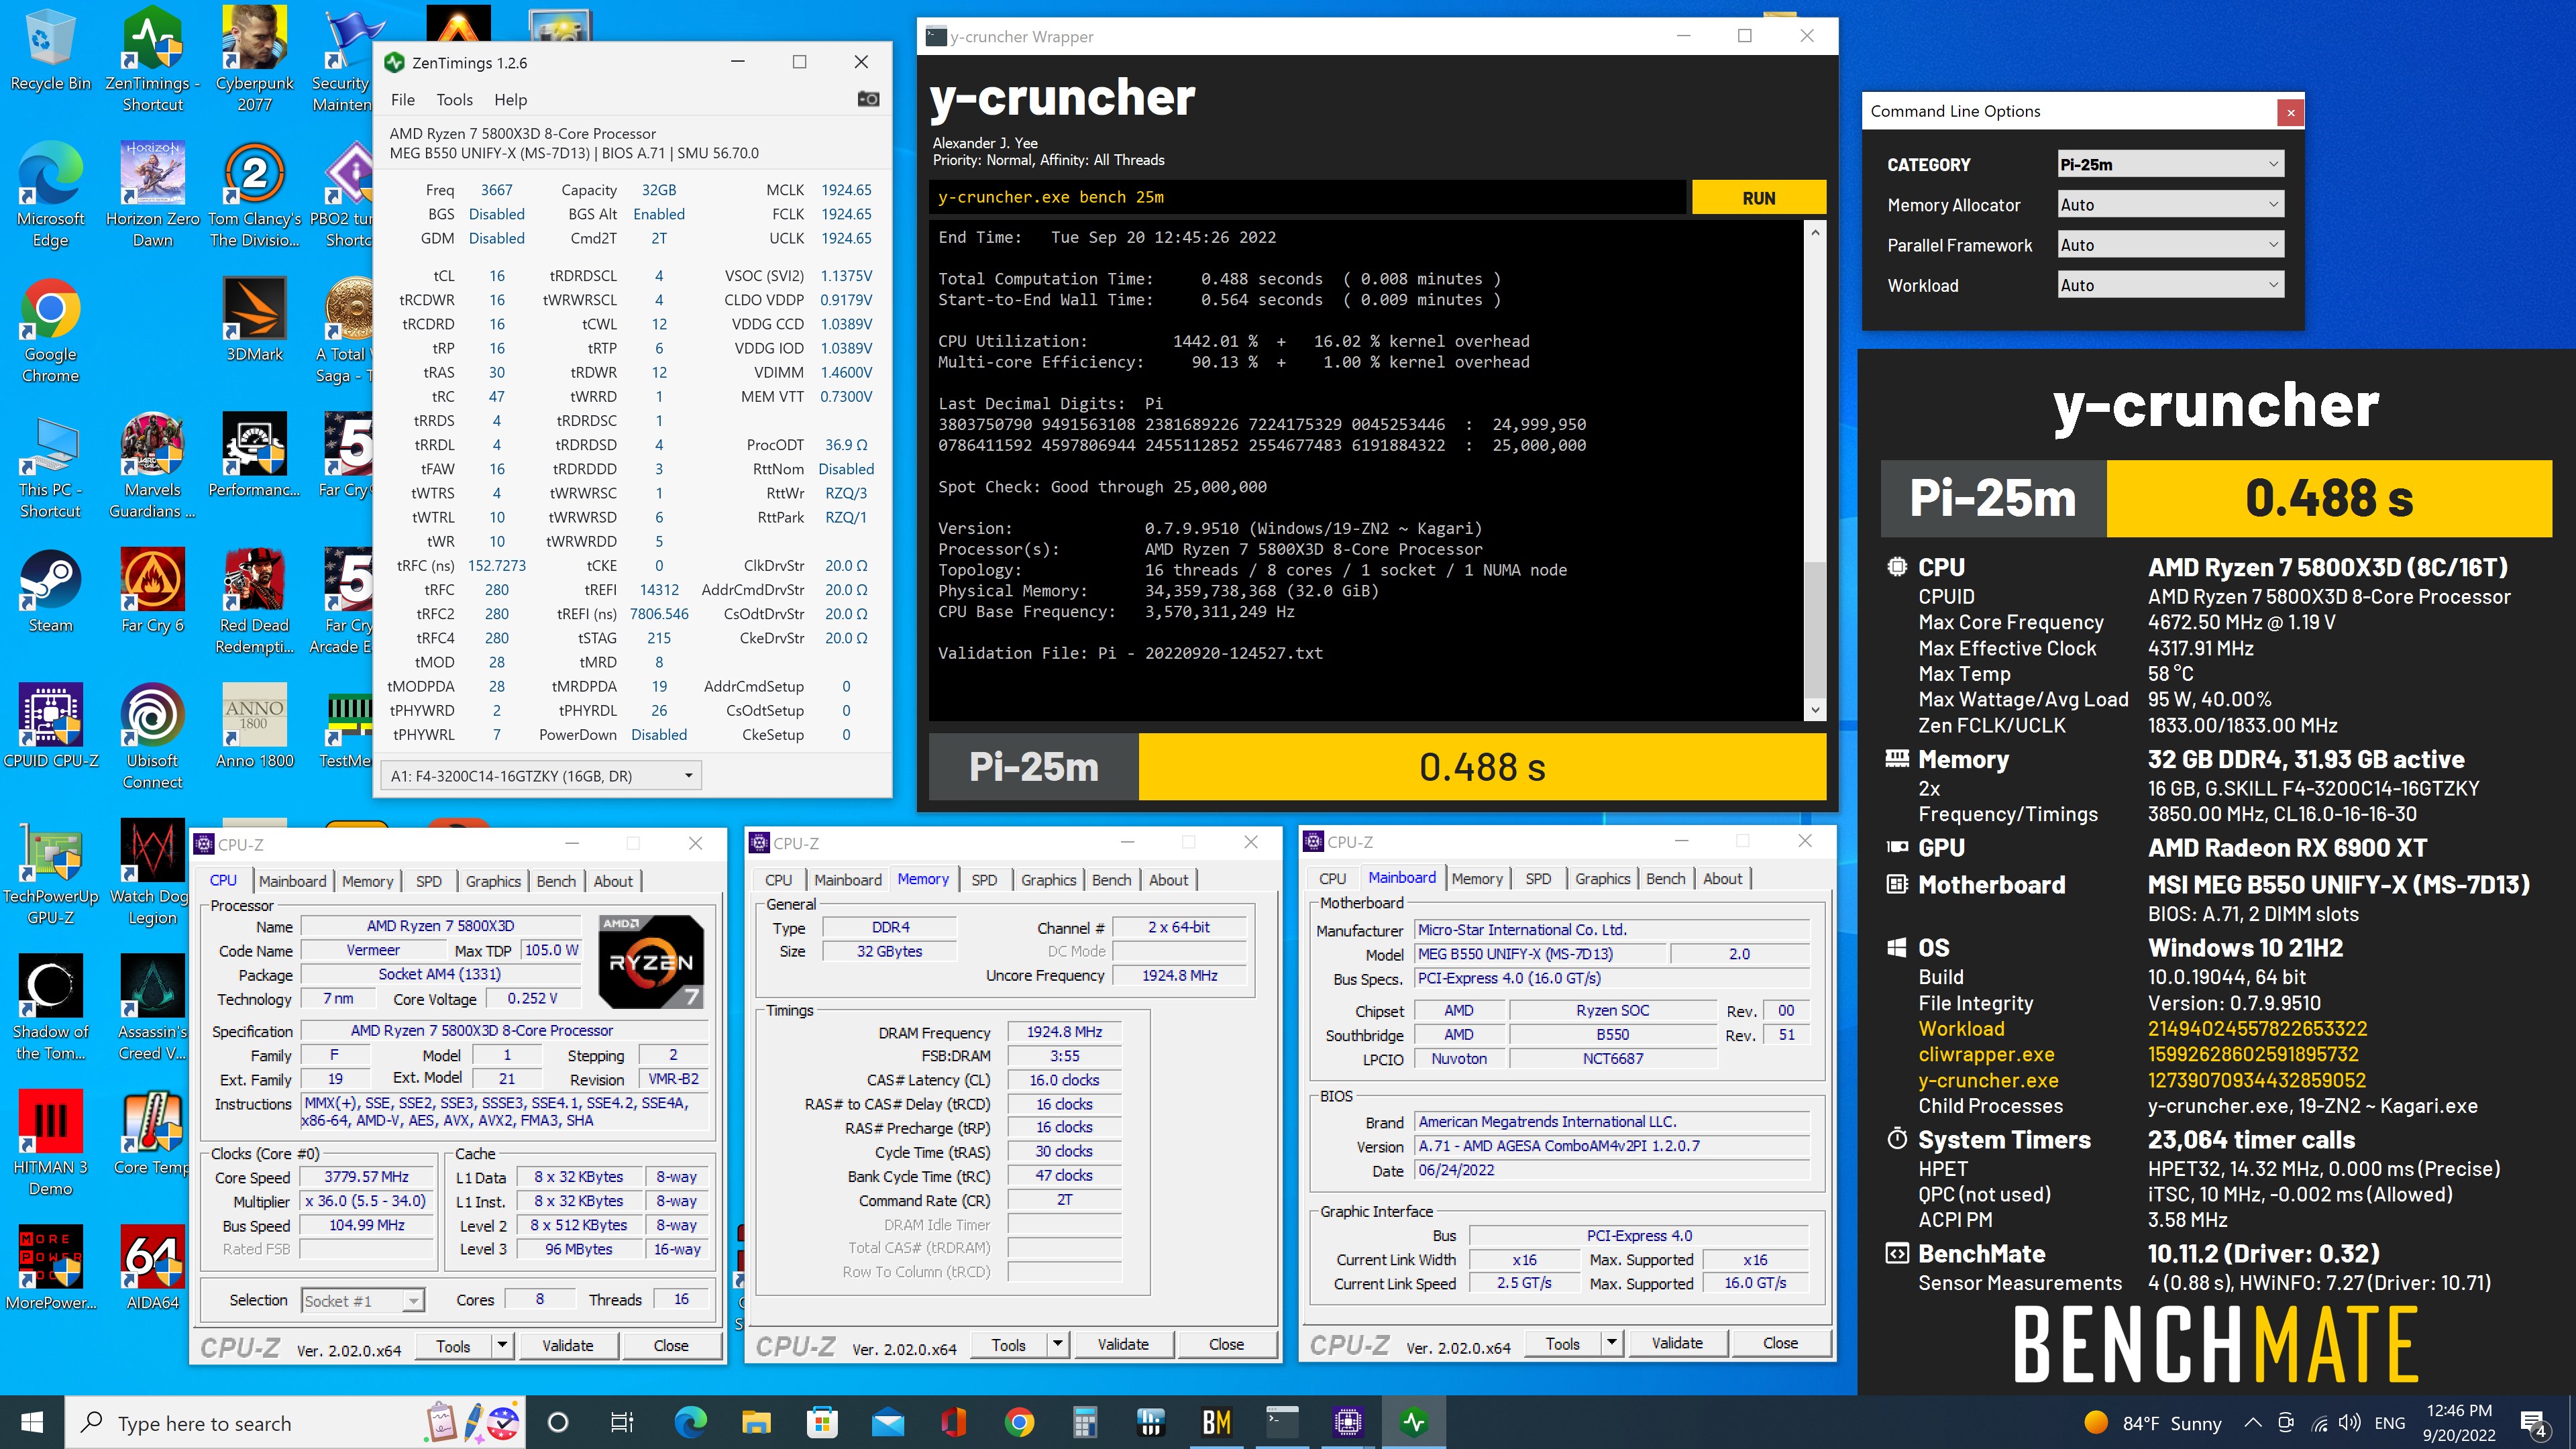
Task: Open Shadow of the Tomb Raider icon
Action: (50, 1008)
